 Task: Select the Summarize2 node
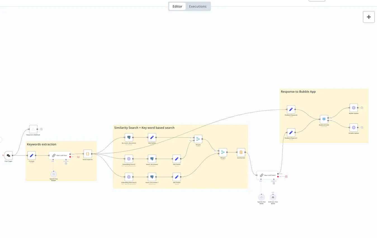(x=241, y=152)
